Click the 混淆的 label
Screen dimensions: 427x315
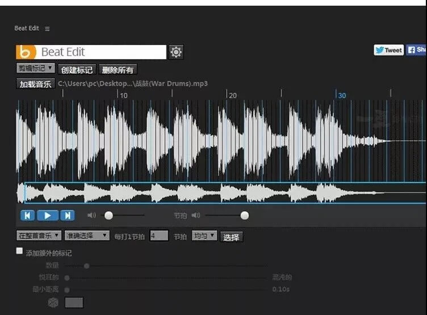tap(282, 277)
